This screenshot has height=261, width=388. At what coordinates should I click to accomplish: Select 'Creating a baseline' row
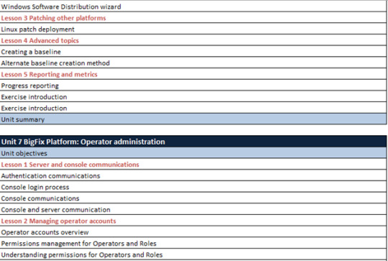[193, 52]
